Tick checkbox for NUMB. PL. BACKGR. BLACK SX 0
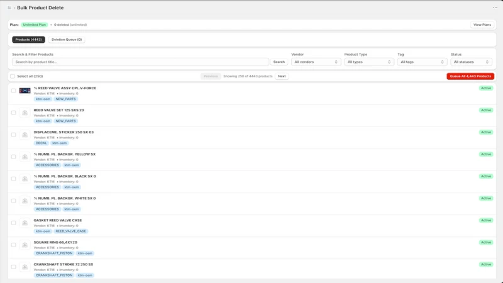The width and height of the screenshot is (503, 283). coord(13,179)
